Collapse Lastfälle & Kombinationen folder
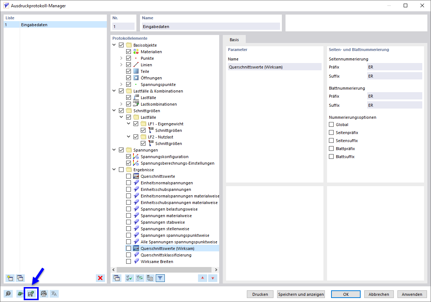The image size is (431, 302). (114, 91)
